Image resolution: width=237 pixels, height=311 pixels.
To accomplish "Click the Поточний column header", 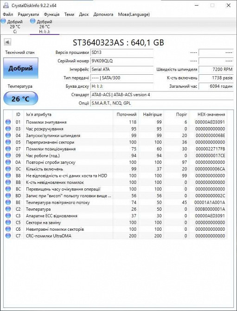I will click(x=127, y=115).
